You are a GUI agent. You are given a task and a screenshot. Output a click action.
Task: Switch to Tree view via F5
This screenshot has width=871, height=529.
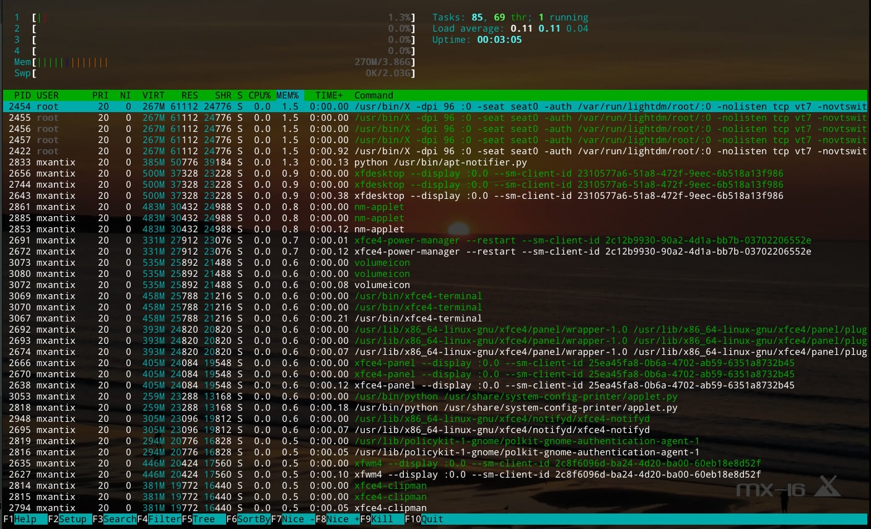(x=204, y=519)
